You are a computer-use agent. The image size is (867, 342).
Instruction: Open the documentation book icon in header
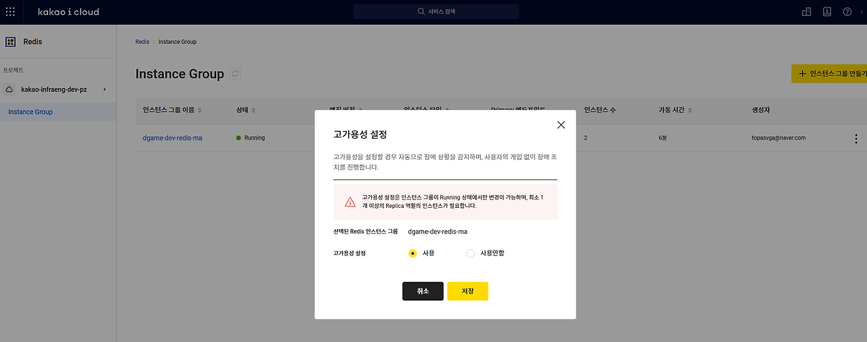[x=826, y=12]
